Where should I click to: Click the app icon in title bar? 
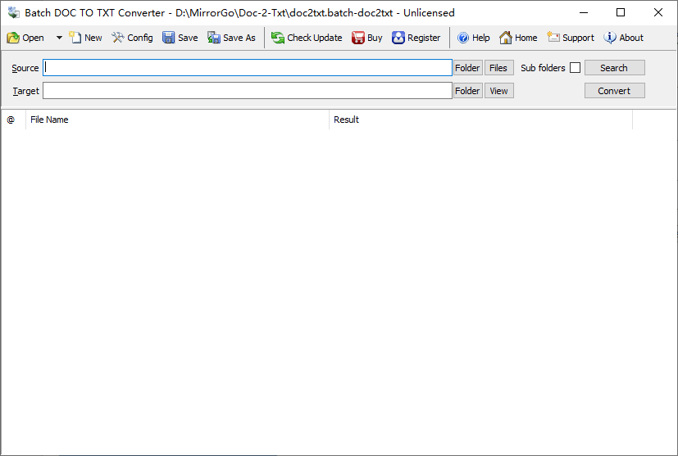coord(13,12)
